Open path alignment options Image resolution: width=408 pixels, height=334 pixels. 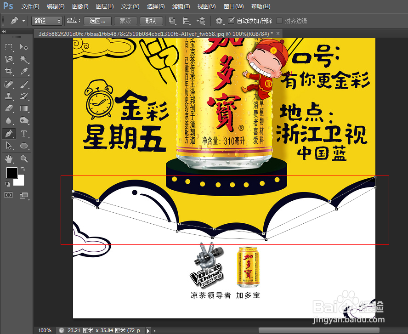[x=186, y=21]
